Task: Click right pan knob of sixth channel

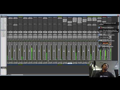Action: (x=36, y=39)
